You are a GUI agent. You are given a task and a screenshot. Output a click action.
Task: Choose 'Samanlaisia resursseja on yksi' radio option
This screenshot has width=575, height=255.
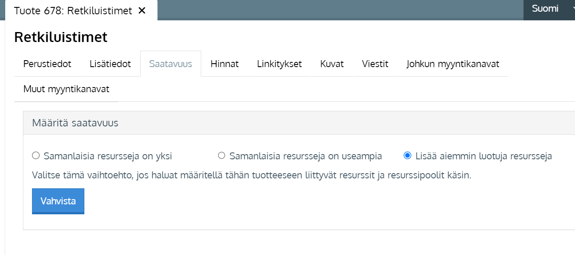[36, 156]
